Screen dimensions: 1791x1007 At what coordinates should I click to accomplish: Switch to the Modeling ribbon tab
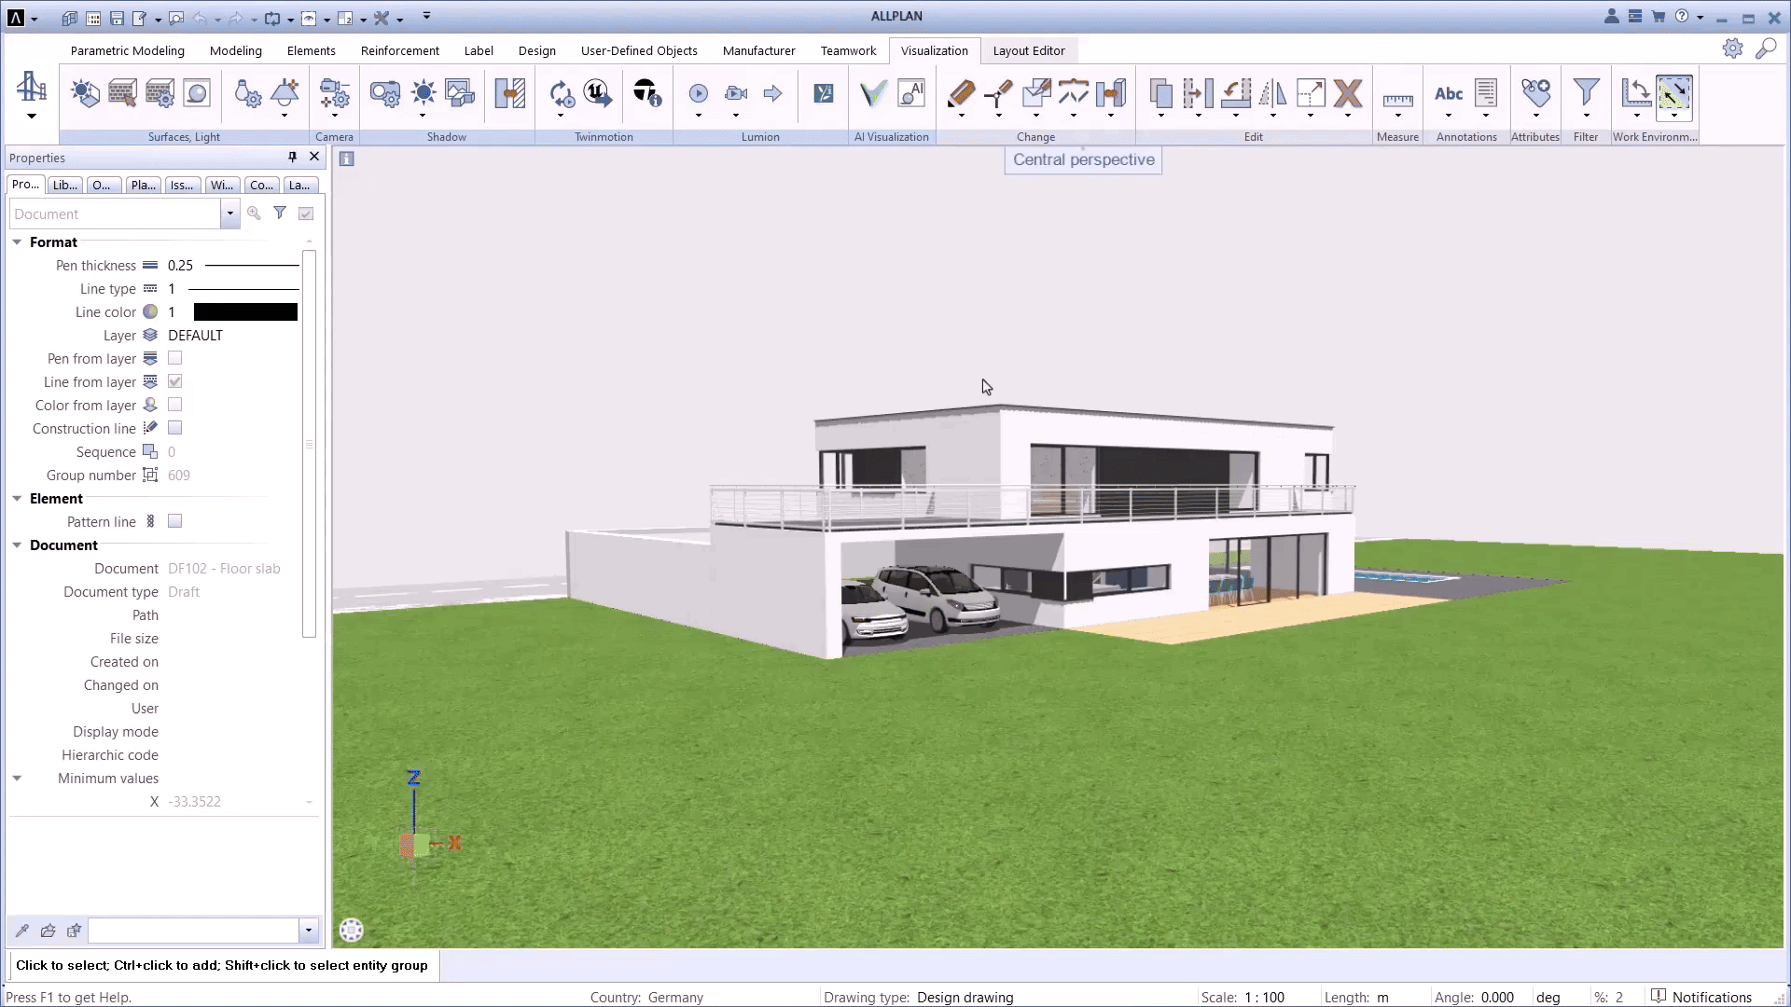point(235,50)
